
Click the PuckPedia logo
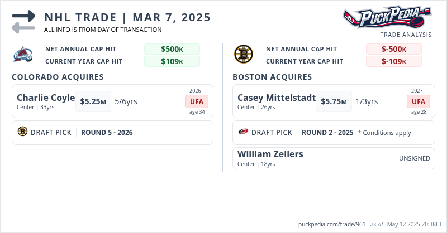coord(387,18)
